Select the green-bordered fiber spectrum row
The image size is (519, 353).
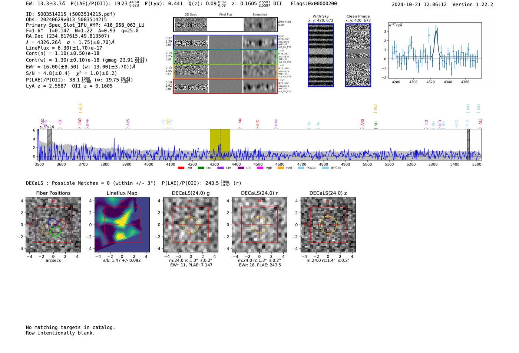pos(225,57)
